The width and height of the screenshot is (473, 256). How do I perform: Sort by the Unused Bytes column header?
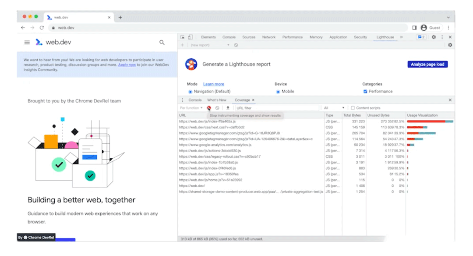pos(385,115)
